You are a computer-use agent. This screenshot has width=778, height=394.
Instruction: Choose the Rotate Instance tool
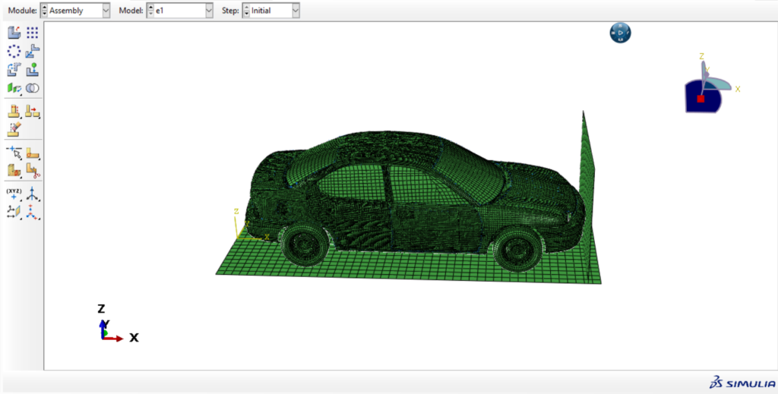point(14,70)
